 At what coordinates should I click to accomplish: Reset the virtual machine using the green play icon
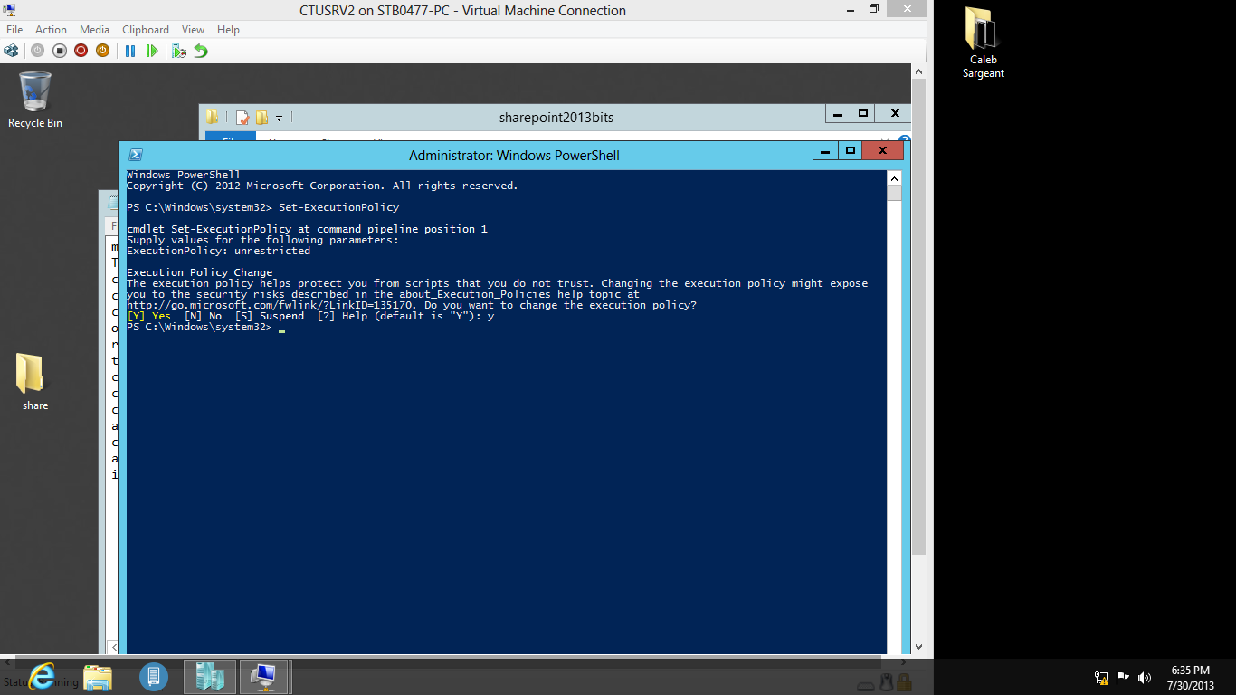pos(152,51)
